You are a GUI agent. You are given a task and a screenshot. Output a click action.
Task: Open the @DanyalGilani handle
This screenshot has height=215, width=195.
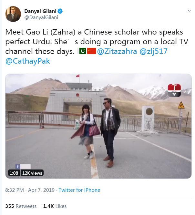(41, 17)
